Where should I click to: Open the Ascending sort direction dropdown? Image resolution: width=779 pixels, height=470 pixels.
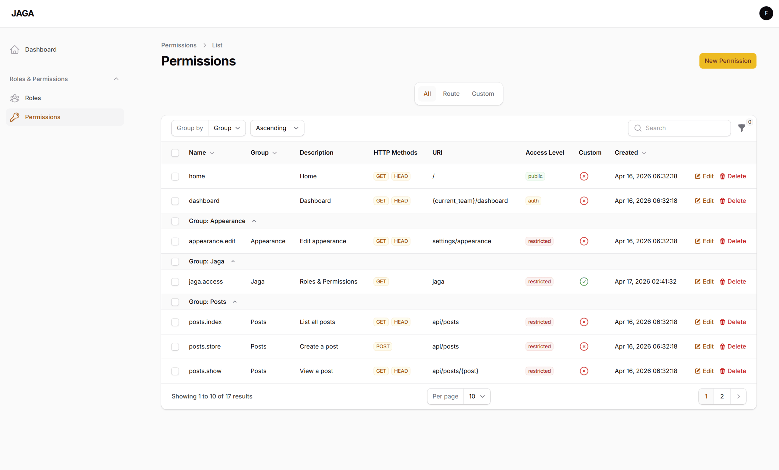point(277,128)
